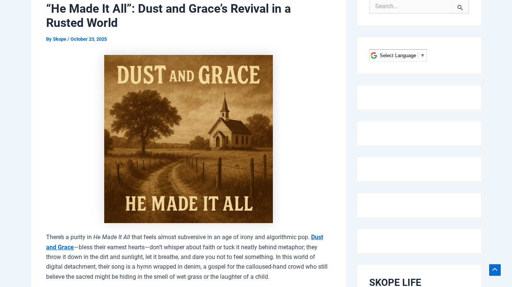Focus the Search text field
The height and width of the screenshot is (287, 512).
(410, 6)
